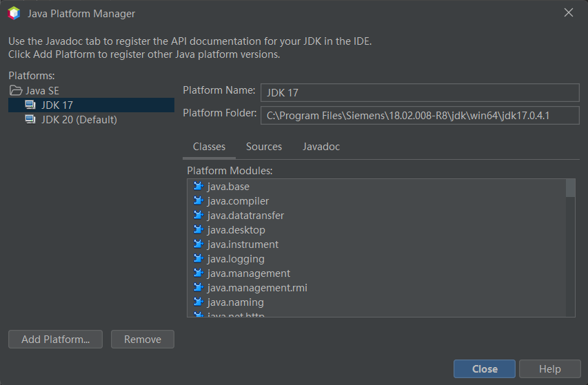Image resolution: width=588 pixels, height=385 pixels.
Task: Click the Platform Modules scrollbar thumb
Action: click(570, 188)
